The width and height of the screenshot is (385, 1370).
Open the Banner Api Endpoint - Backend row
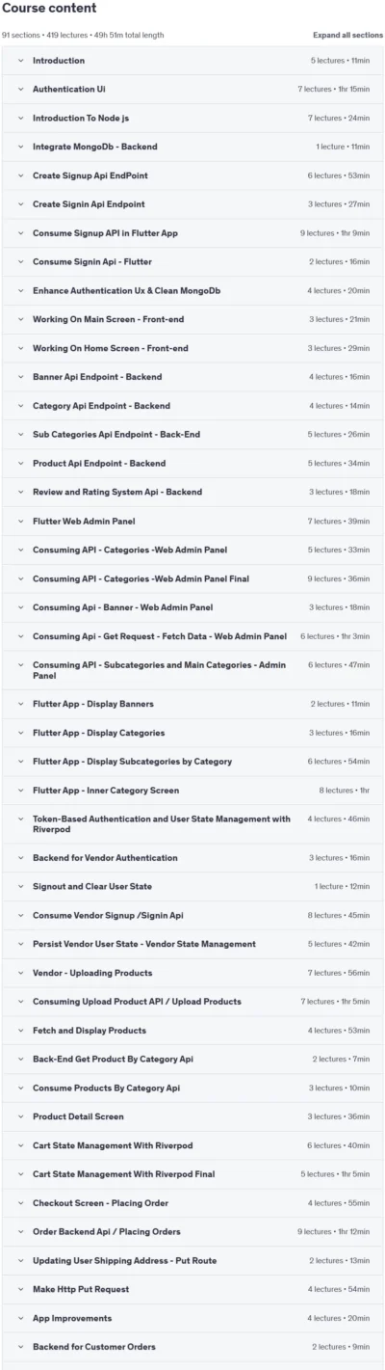pos(192,377)
